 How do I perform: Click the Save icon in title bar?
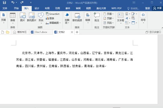(4, 2)
